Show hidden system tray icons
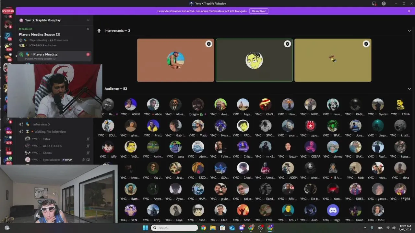Viewport: 415px width, 233px height. [x=365, y=228]
